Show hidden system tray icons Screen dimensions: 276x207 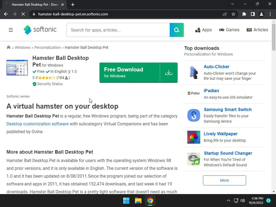click(229, 201)
